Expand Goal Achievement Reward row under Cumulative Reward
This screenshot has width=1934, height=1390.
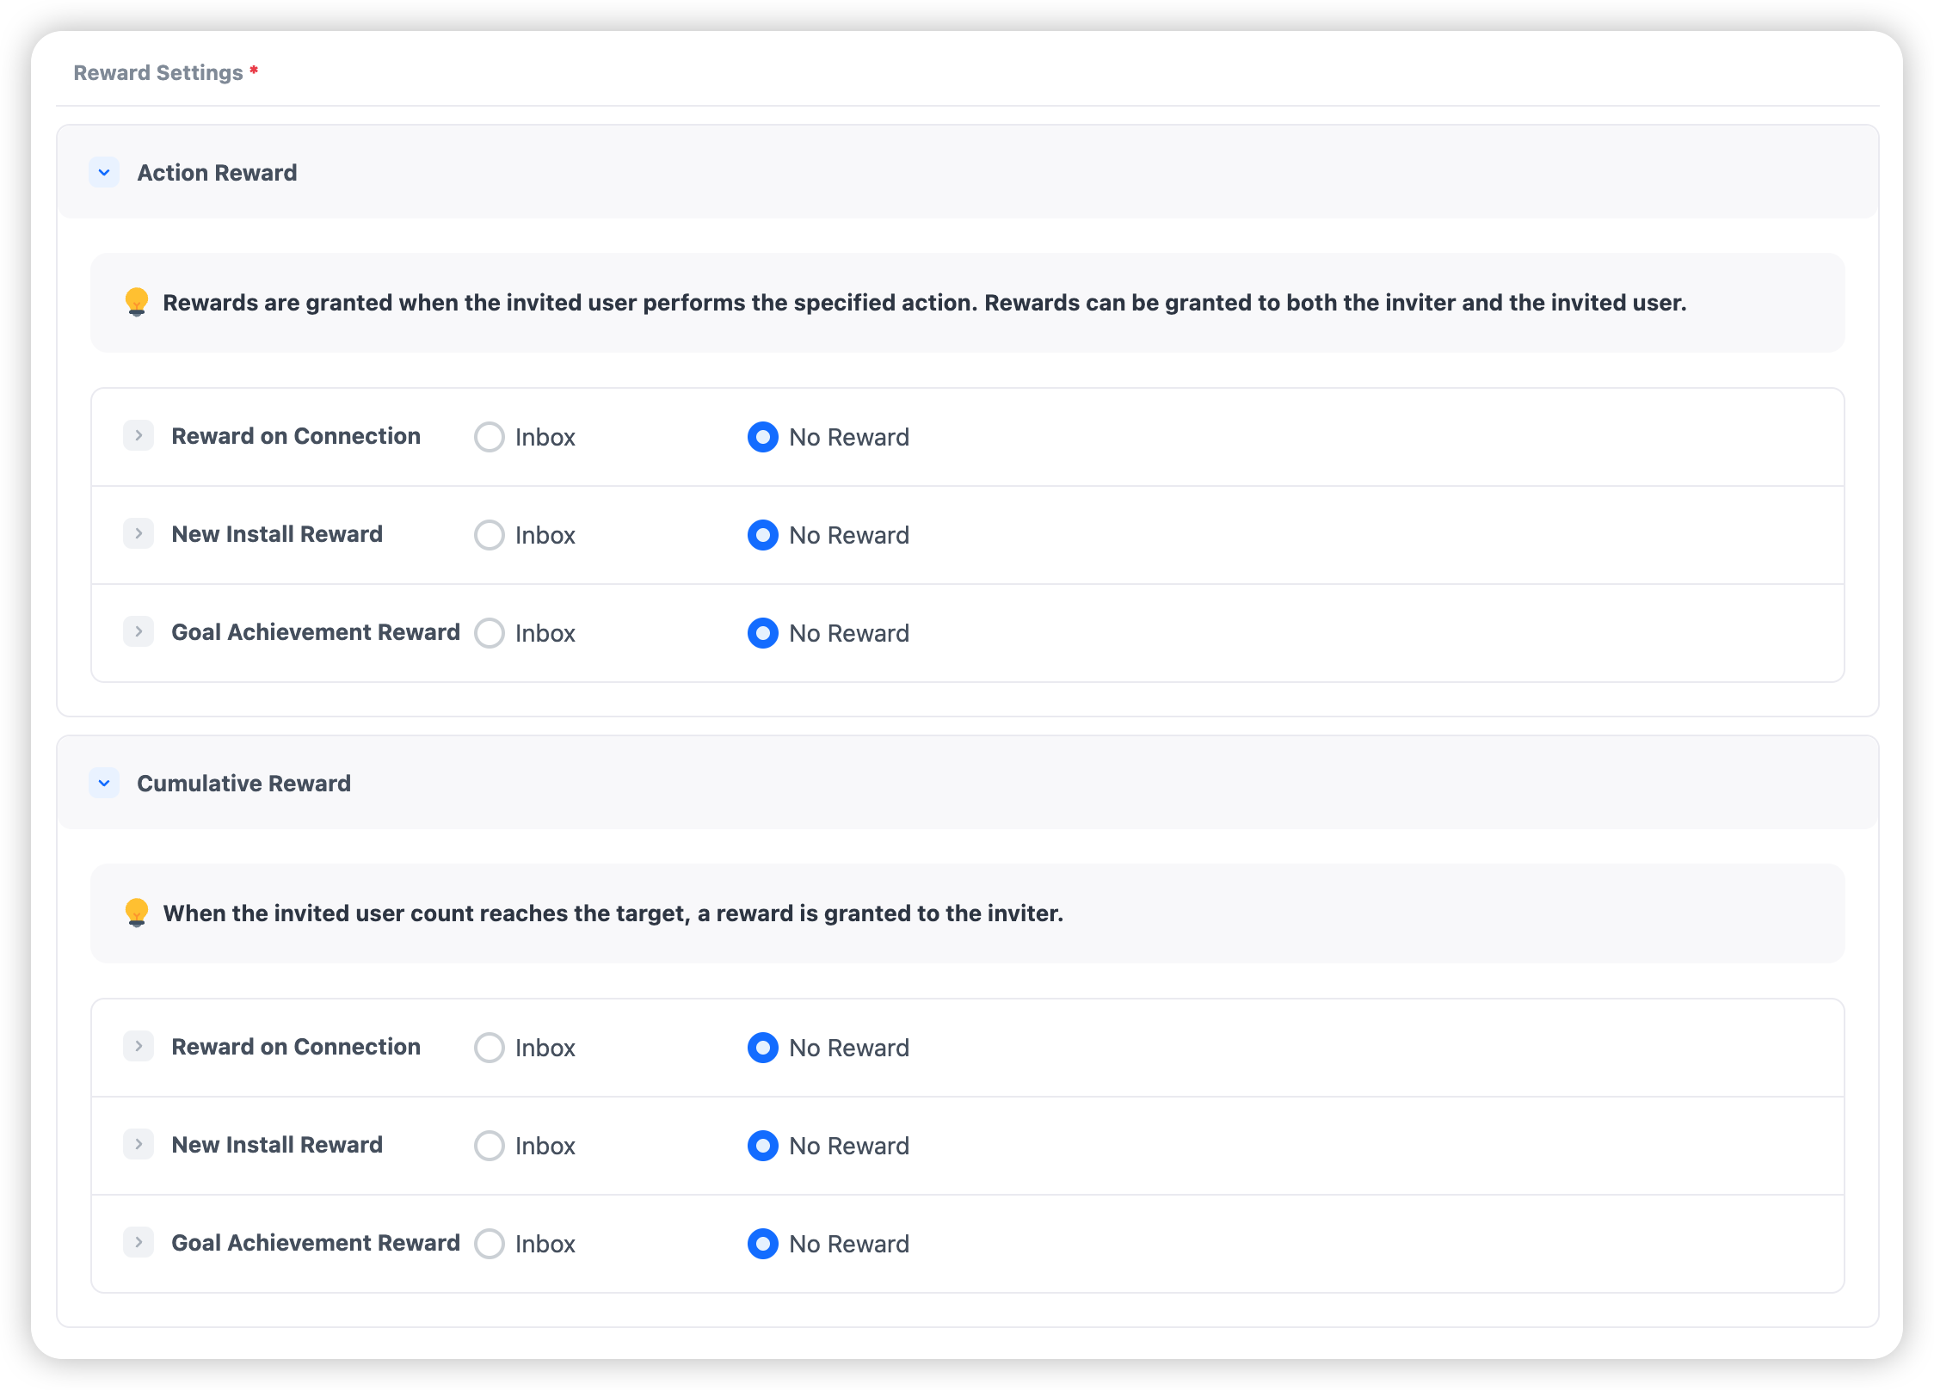(139, 1243)
